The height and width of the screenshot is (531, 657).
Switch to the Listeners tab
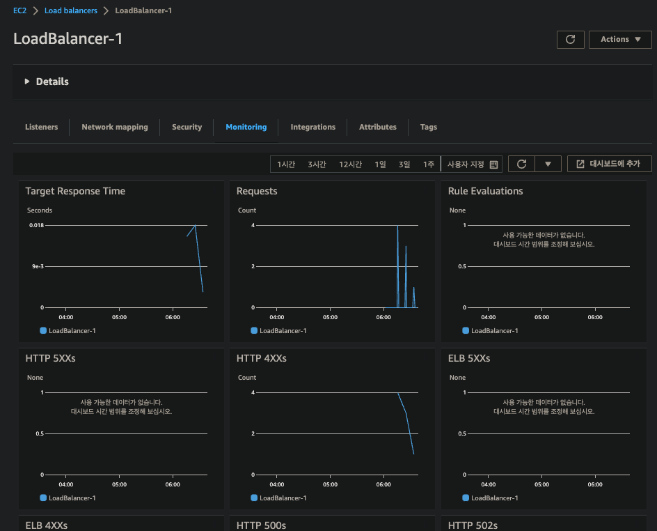coord(42,127)
